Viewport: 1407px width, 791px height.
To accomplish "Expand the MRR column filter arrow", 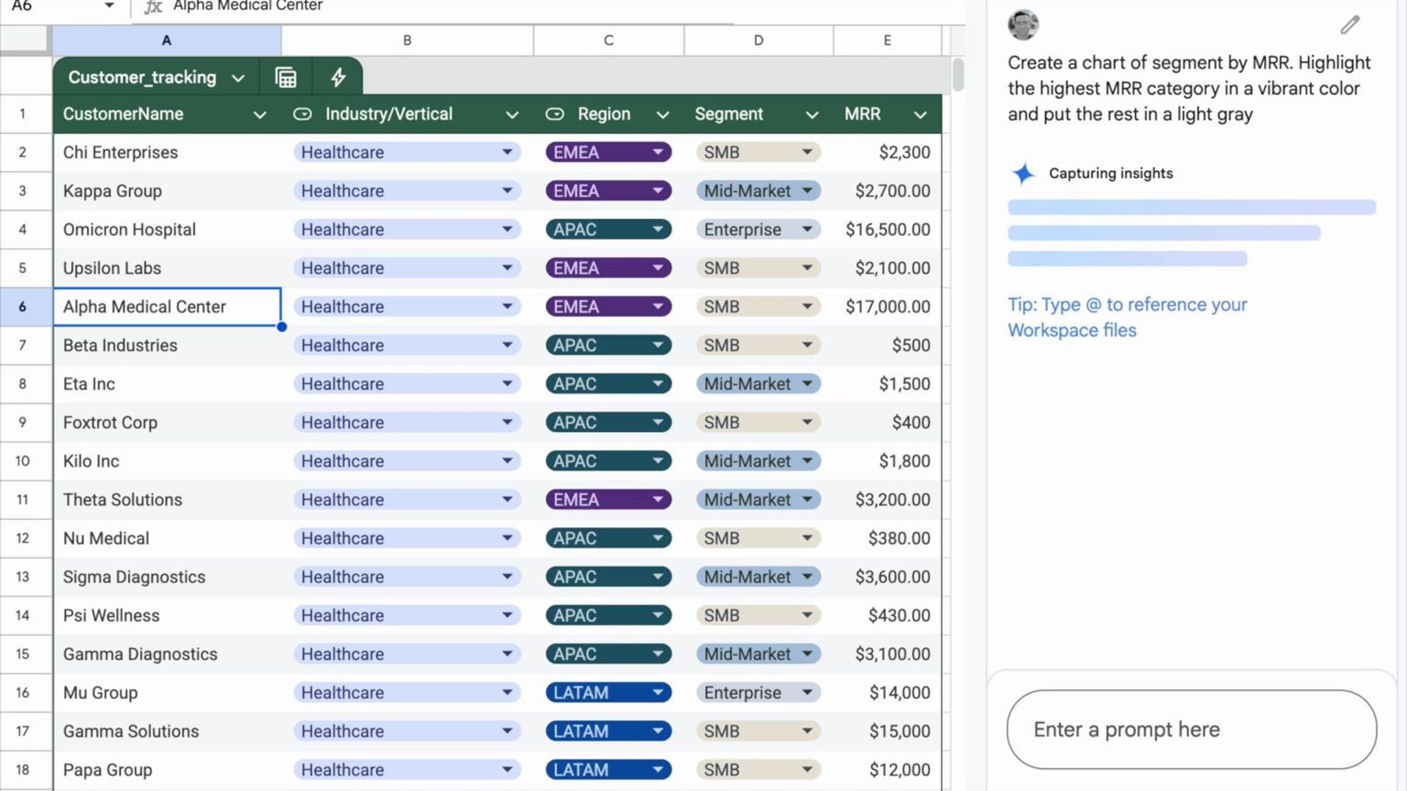I will [x=919, y=114].
